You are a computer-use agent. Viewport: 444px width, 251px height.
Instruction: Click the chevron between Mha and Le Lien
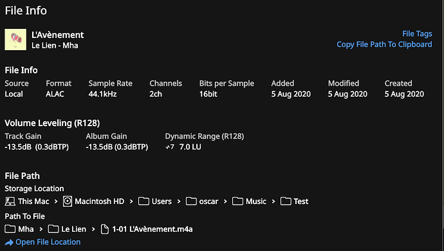pos(41,229)
